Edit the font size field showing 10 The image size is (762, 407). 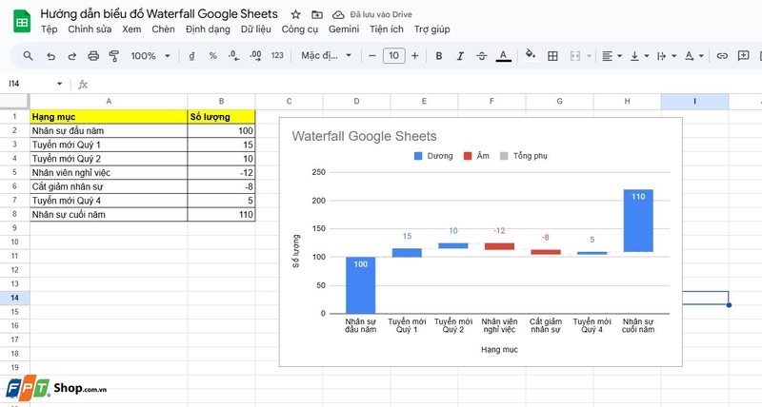coord(393,56)
